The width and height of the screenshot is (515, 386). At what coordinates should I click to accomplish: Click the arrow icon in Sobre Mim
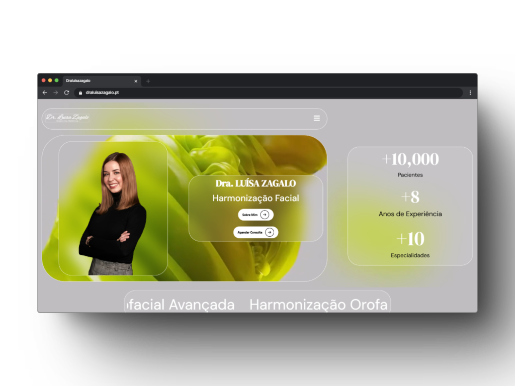(265, 215)
